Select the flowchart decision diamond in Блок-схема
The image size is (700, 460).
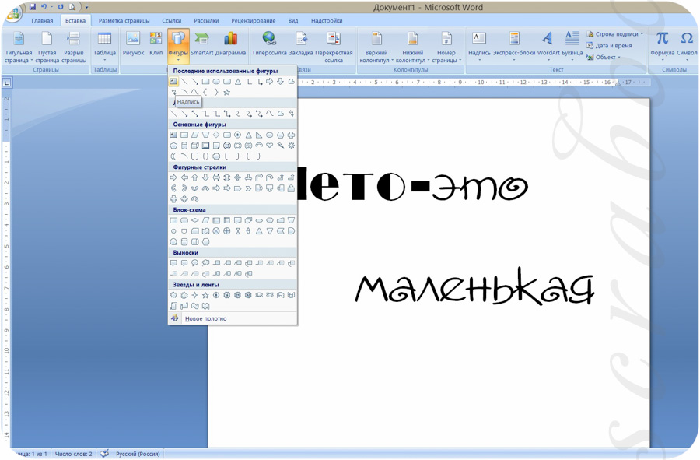point(195,220)
